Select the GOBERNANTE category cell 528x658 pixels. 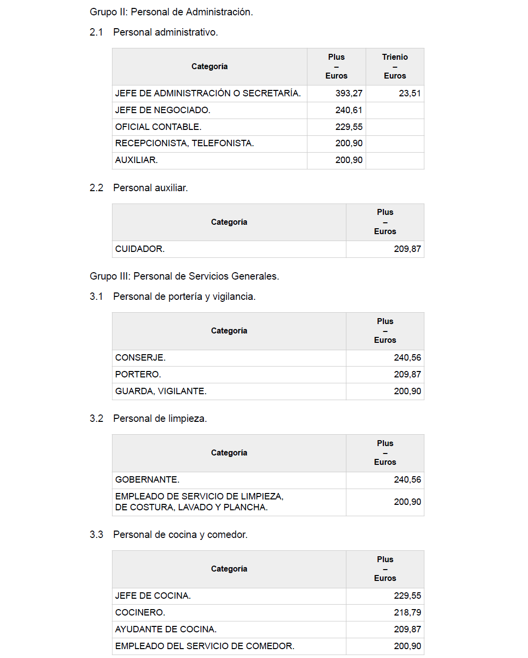[x=148, y=480]
